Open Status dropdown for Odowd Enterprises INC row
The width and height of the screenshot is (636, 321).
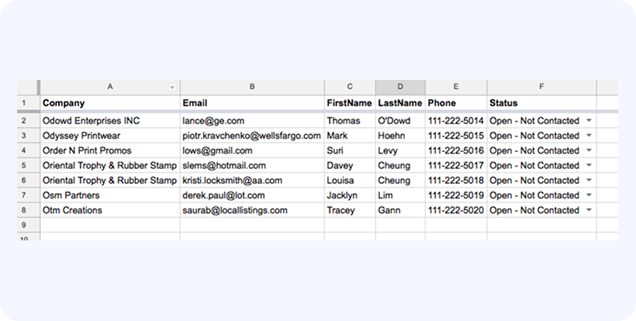click(589, 121)
